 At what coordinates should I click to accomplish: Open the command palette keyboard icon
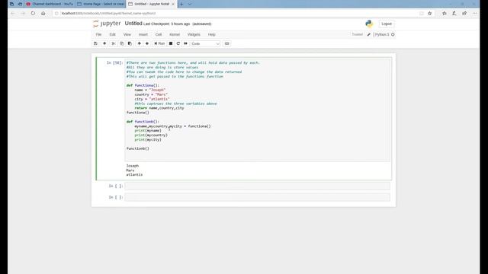point(227,43)
